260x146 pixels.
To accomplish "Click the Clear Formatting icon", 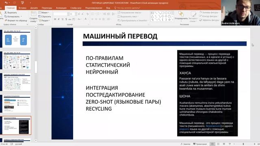I will (x=87, y=14).
